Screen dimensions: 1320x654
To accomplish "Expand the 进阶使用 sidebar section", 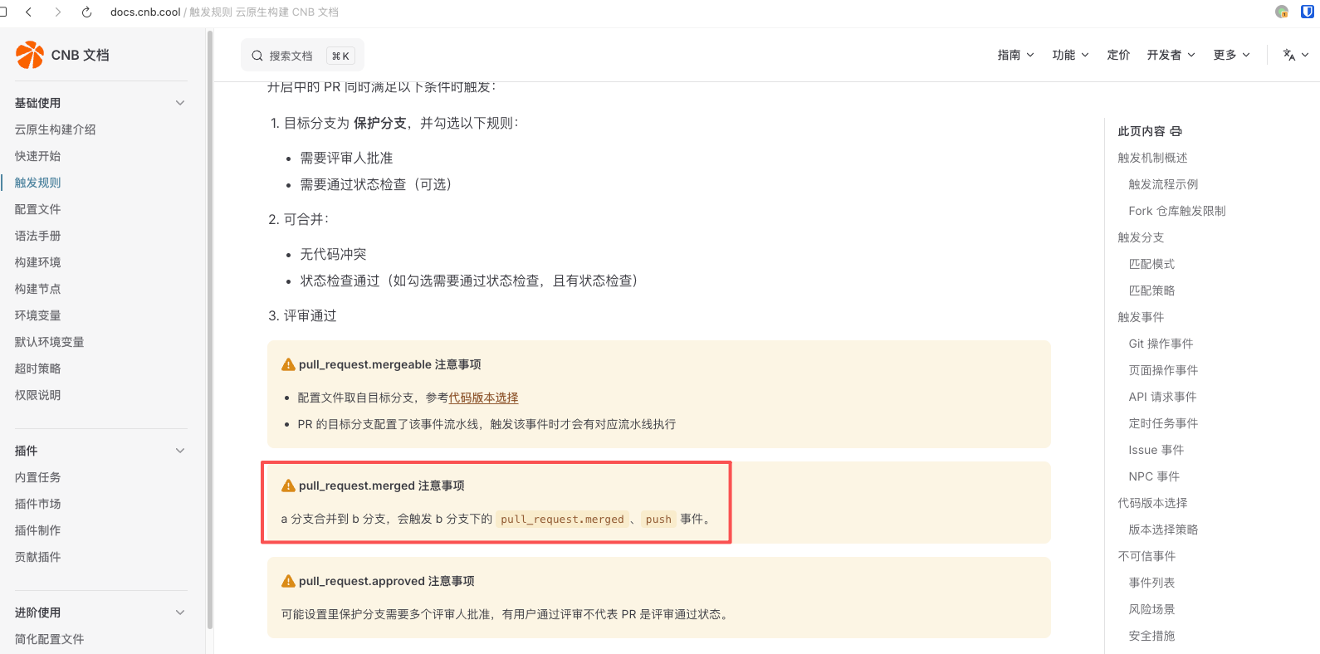I will [x=180, y=613].
